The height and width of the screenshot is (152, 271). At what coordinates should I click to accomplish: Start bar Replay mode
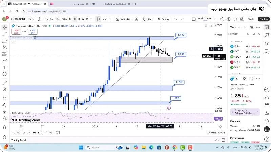pyautogui.click(x=163, y=19)
